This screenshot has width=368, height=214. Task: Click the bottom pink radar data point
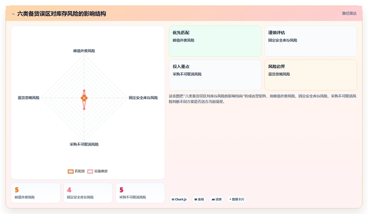84,109
